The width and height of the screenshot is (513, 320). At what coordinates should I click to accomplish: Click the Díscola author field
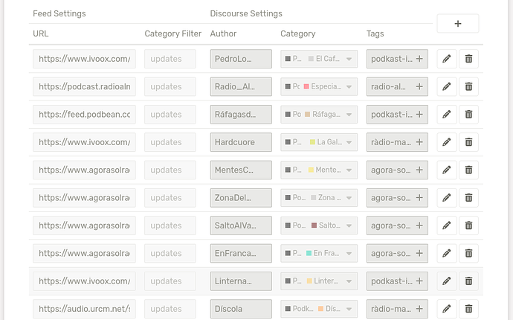[x=241, y=309]
